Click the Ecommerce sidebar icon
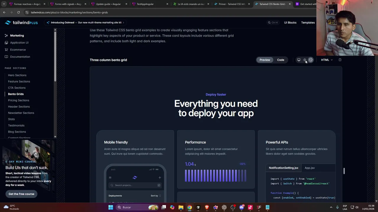Image resolution: width=378 pixels, height=212 pixels. [x=6, y=50]
